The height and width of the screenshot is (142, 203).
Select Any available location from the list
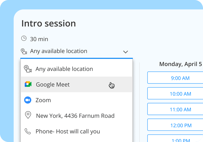(64, 69)
